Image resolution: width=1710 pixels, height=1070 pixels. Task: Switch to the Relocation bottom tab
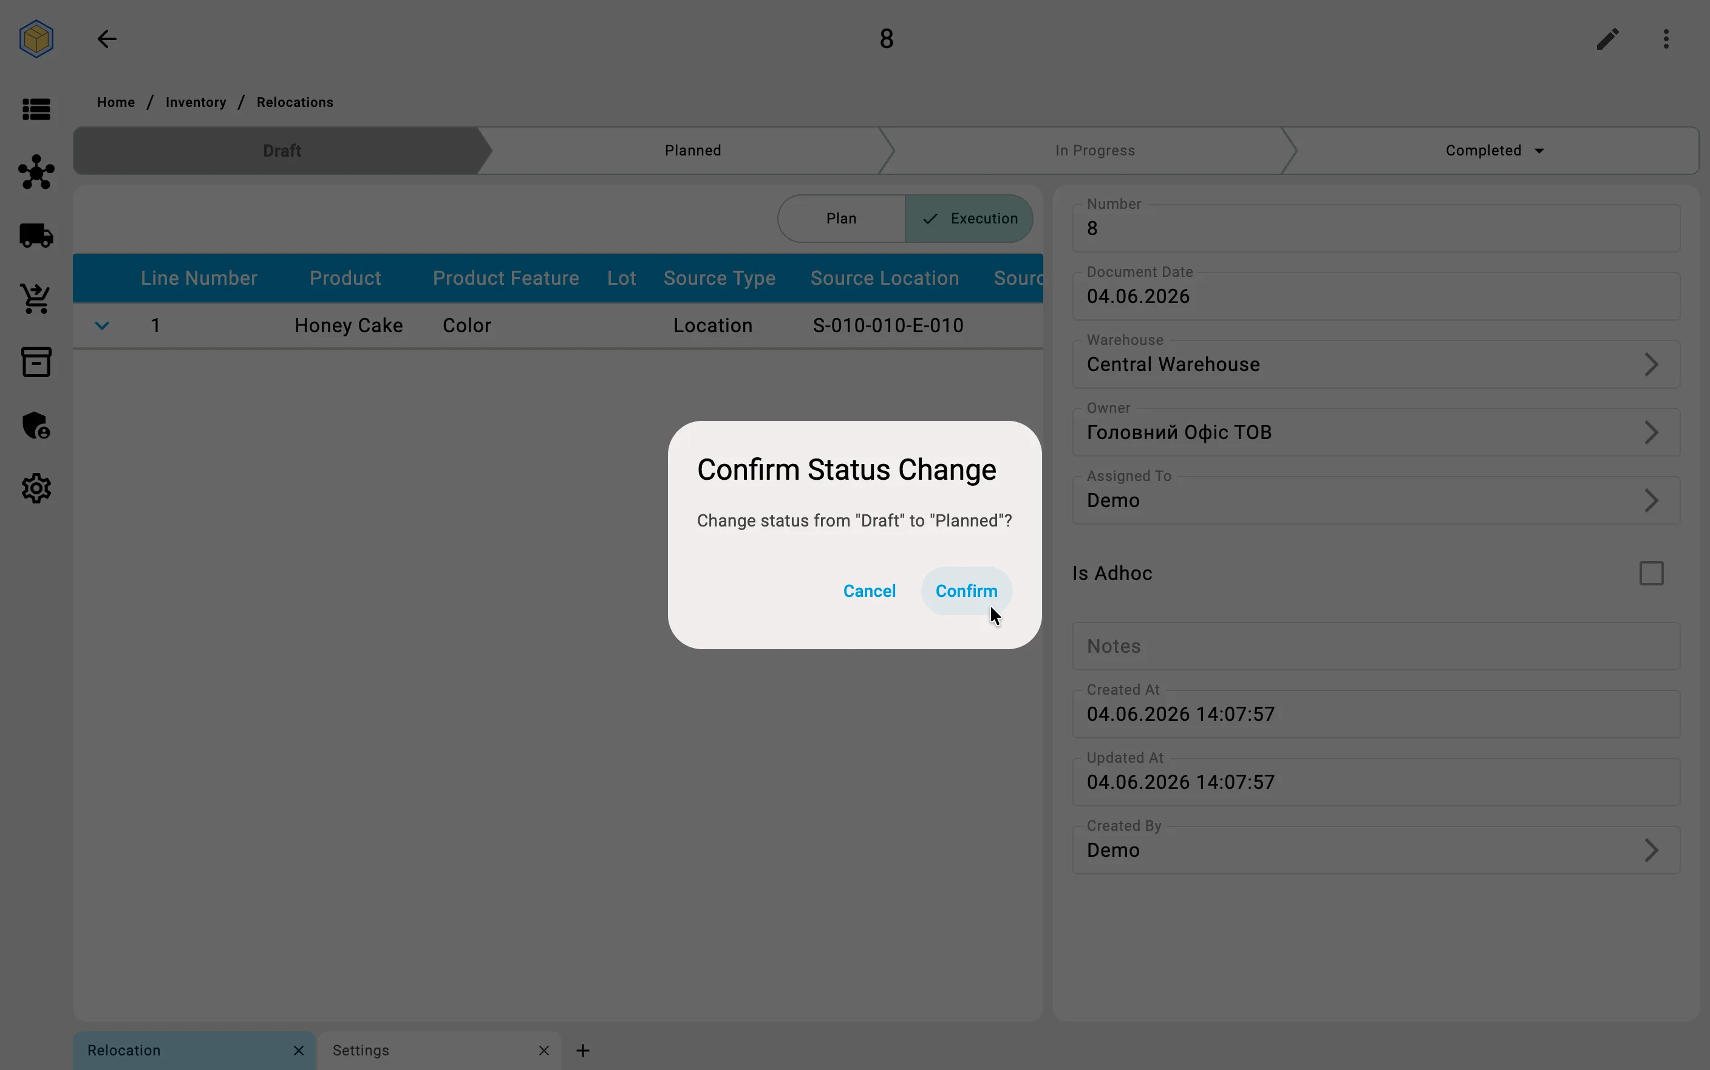pos(193,1050)
